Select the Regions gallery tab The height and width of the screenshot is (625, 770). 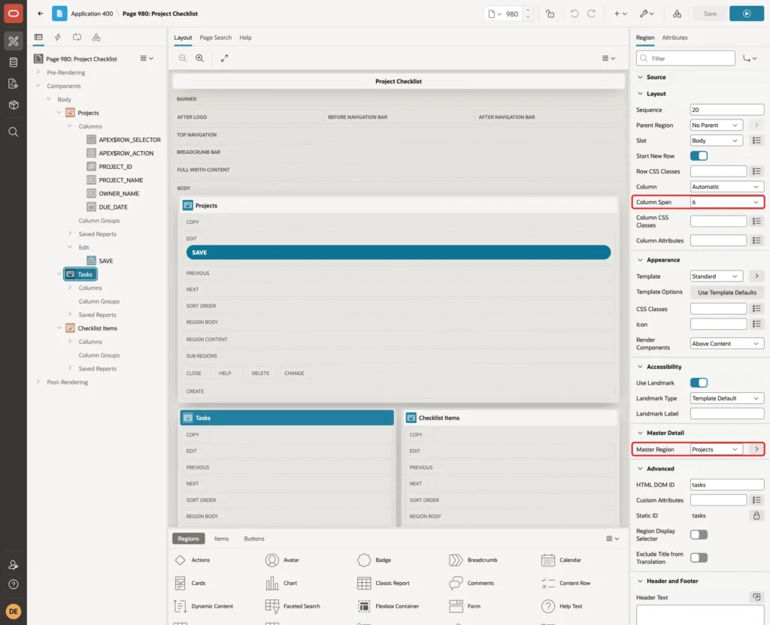[188, 539]
